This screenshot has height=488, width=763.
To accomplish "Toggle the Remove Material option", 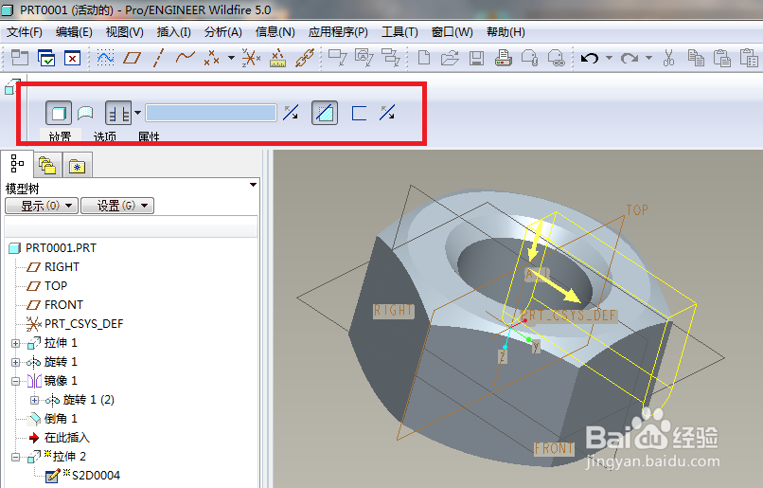I will click(325, 113).
